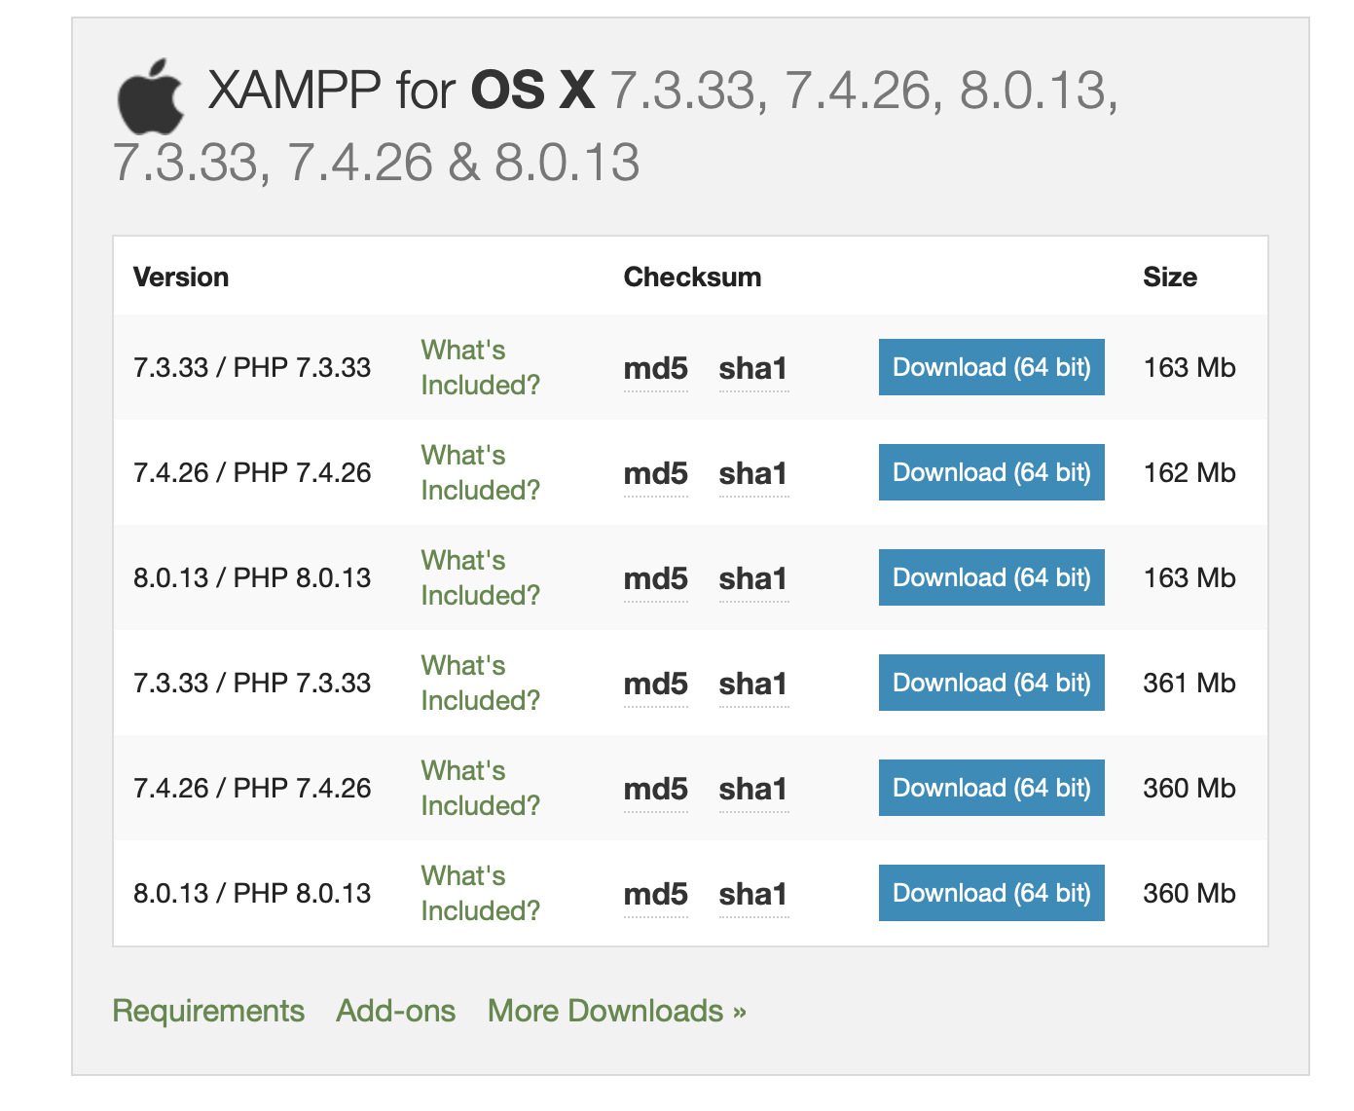Image resolution: width=1354 pixels, height=1111 pixels.
Task: Show md5 checksum for 7.4.26 360 Mb row
Action: [x=655, y=790]
